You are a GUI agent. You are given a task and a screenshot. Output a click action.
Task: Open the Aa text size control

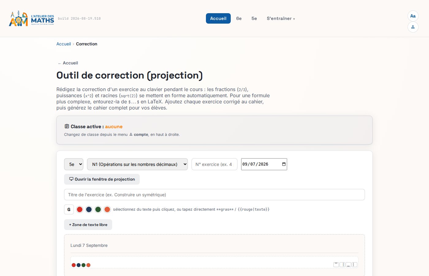pos(413,16)
